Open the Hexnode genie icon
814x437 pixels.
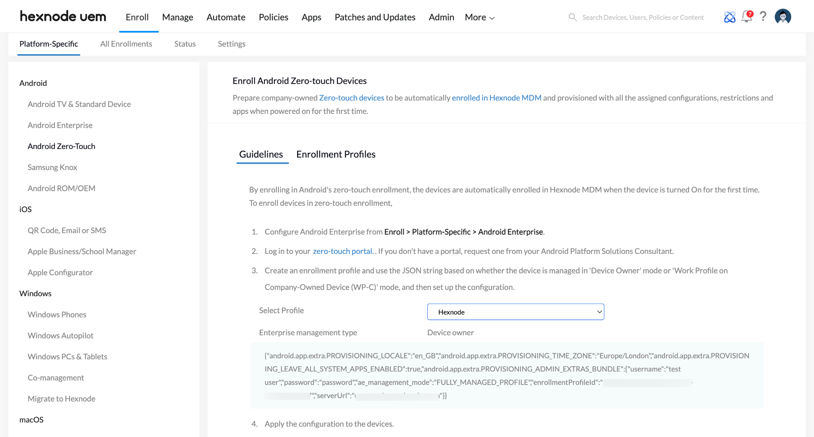(730, 17)
